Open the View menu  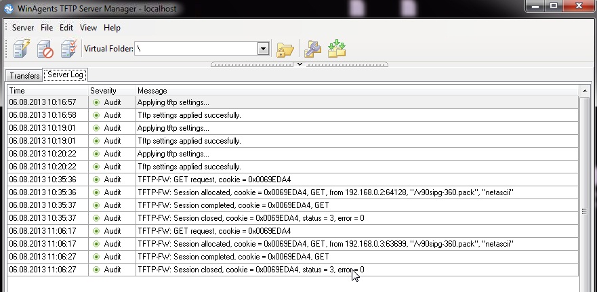coord(88,28)
